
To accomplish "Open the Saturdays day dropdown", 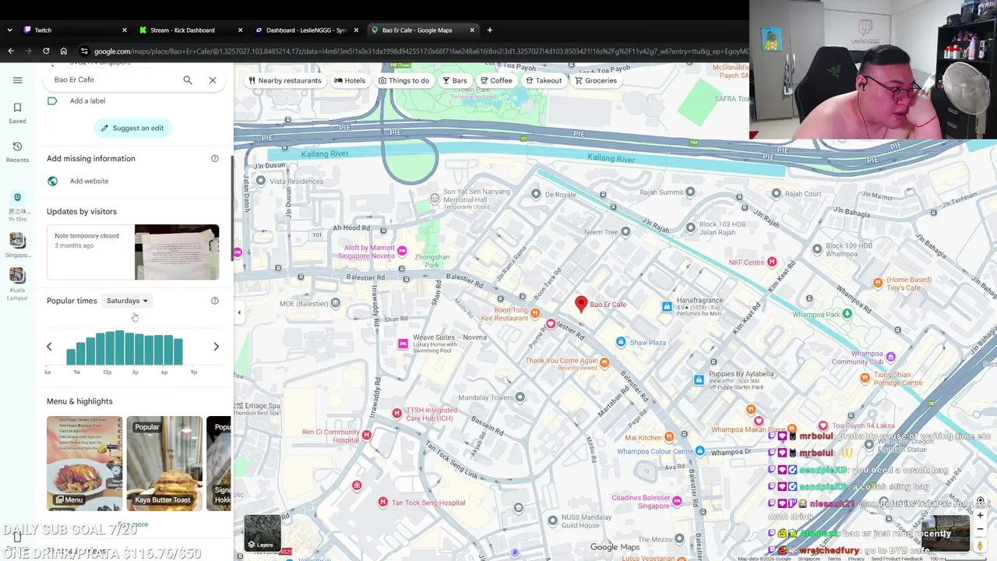I will click(x=127, y=301).
